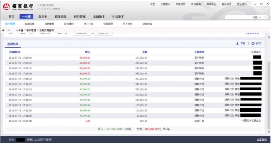Click the 收支 column header

click(88, 52)
